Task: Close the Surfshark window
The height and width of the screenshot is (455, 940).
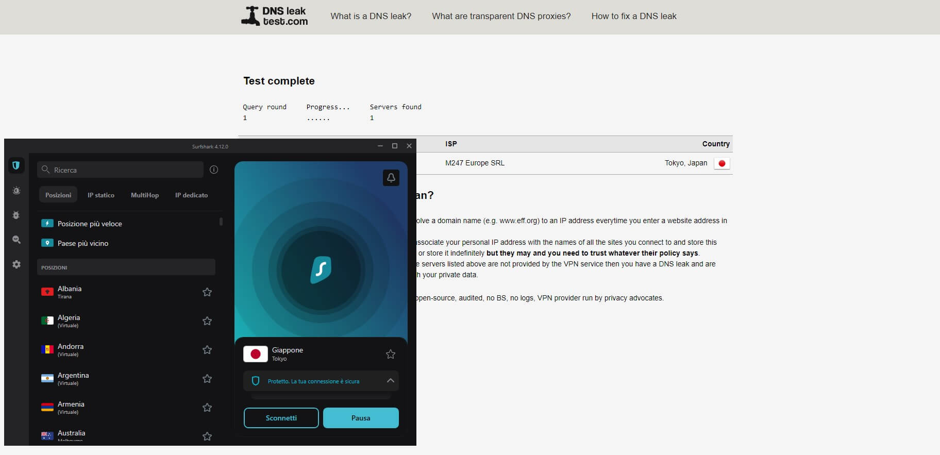Action: coord(409,146)
